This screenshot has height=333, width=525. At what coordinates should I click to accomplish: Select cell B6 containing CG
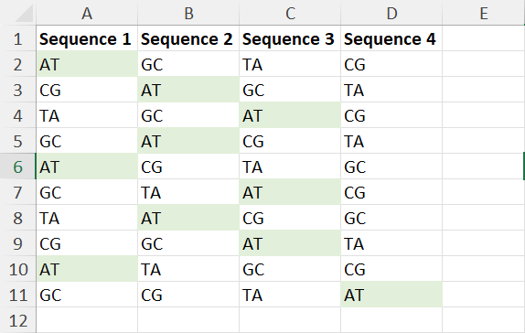(x=188, y=166)
